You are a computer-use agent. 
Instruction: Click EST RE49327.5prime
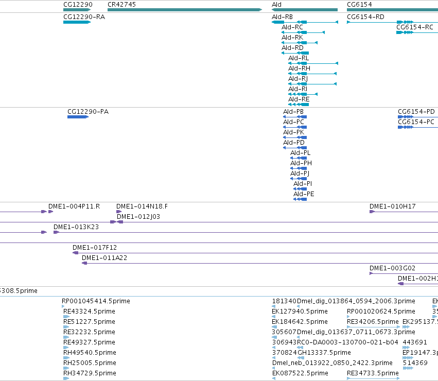coord(89,342)
